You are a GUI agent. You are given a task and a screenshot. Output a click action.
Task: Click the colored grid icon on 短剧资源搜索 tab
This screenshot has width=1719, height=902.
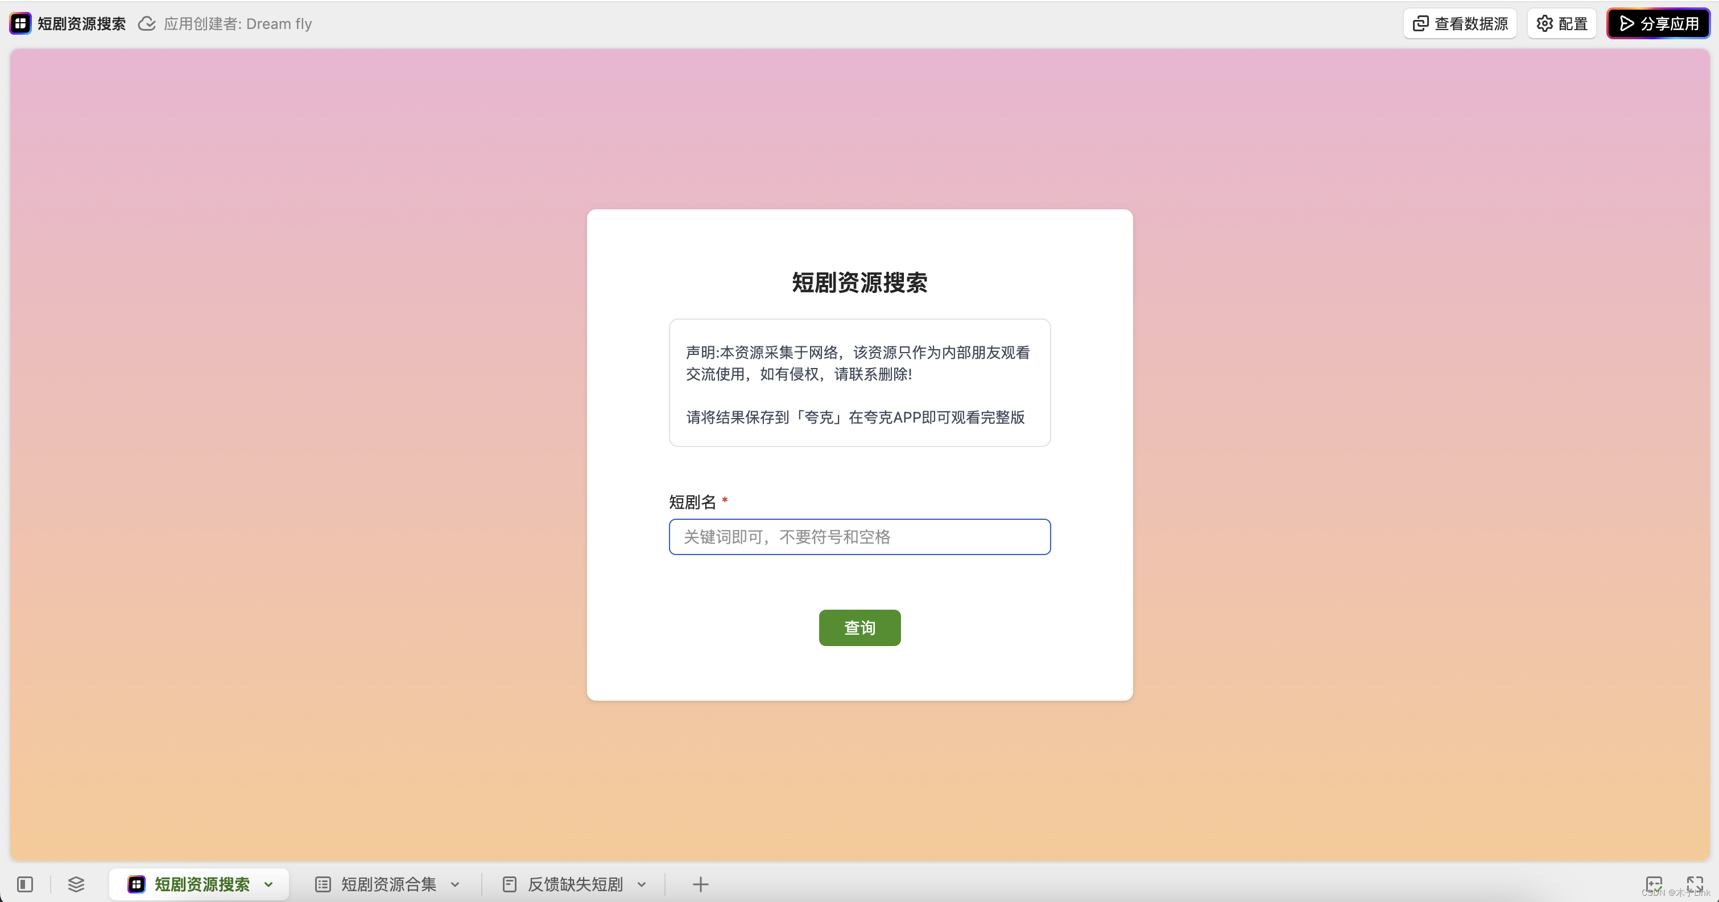pos(136,884)
